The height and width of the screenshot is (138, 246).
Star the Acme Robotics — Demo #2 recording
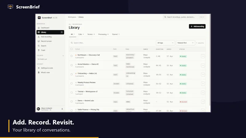pyautogui.click(x=76, y=64)
